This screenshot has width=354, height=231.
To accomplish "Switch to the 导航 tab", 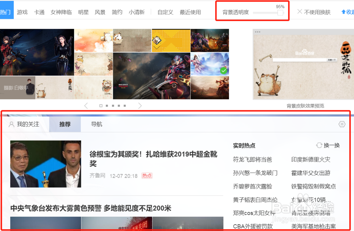I will tap(97, 124).
